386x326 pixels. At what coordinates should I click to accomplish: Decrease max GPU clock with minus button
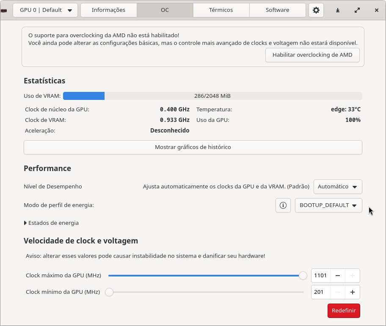click(x=338, y=276)
